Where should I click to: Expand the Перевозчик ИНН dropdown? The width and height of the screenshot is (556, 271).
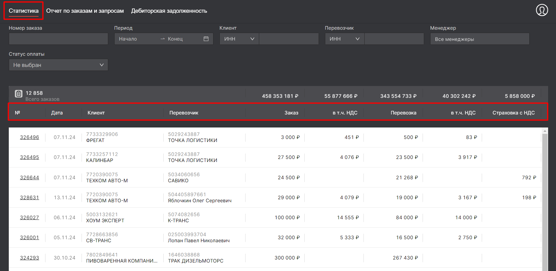click(345, 39)
